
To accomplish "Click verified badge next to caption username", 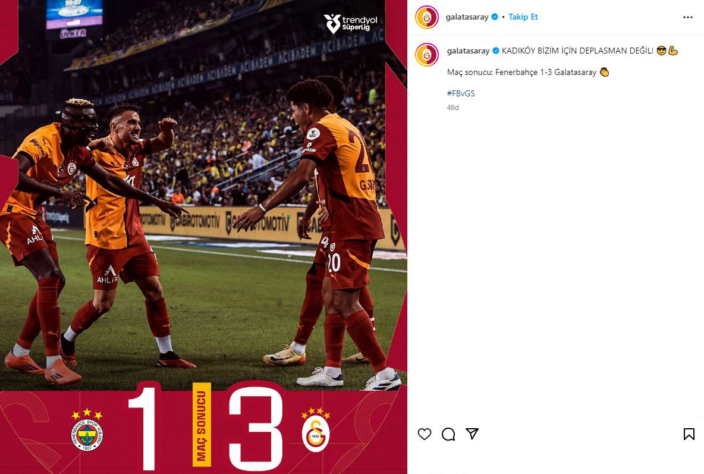I will (496, 51).
